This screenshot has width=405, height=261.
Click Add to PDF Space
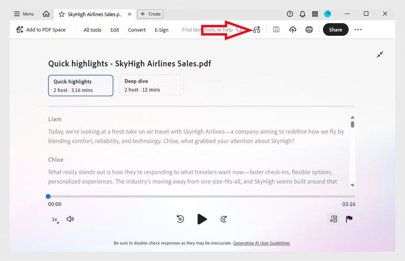pyautogui.click(x=41, y=30)
